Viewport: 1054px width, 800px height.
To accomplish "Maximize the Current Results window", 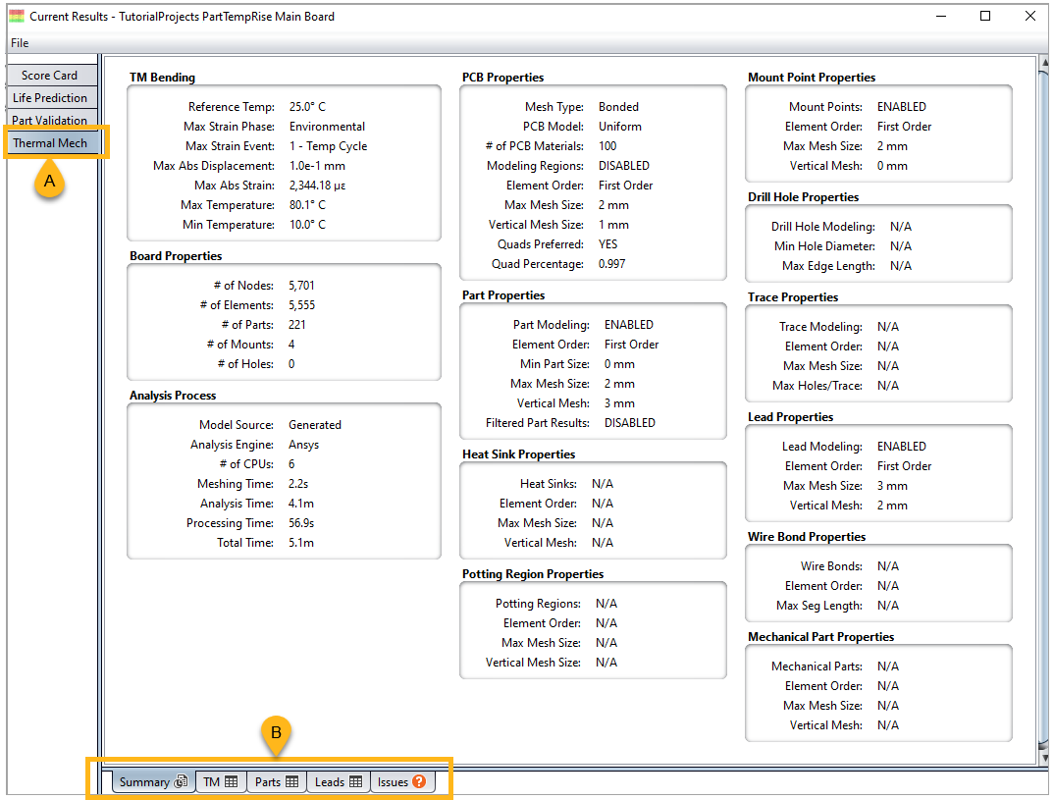I will [985, 16].
